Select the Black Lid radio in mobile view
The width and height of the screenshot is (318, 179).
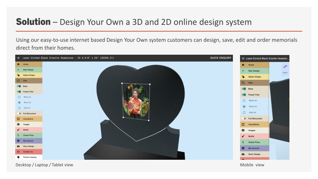coord(244,101)
